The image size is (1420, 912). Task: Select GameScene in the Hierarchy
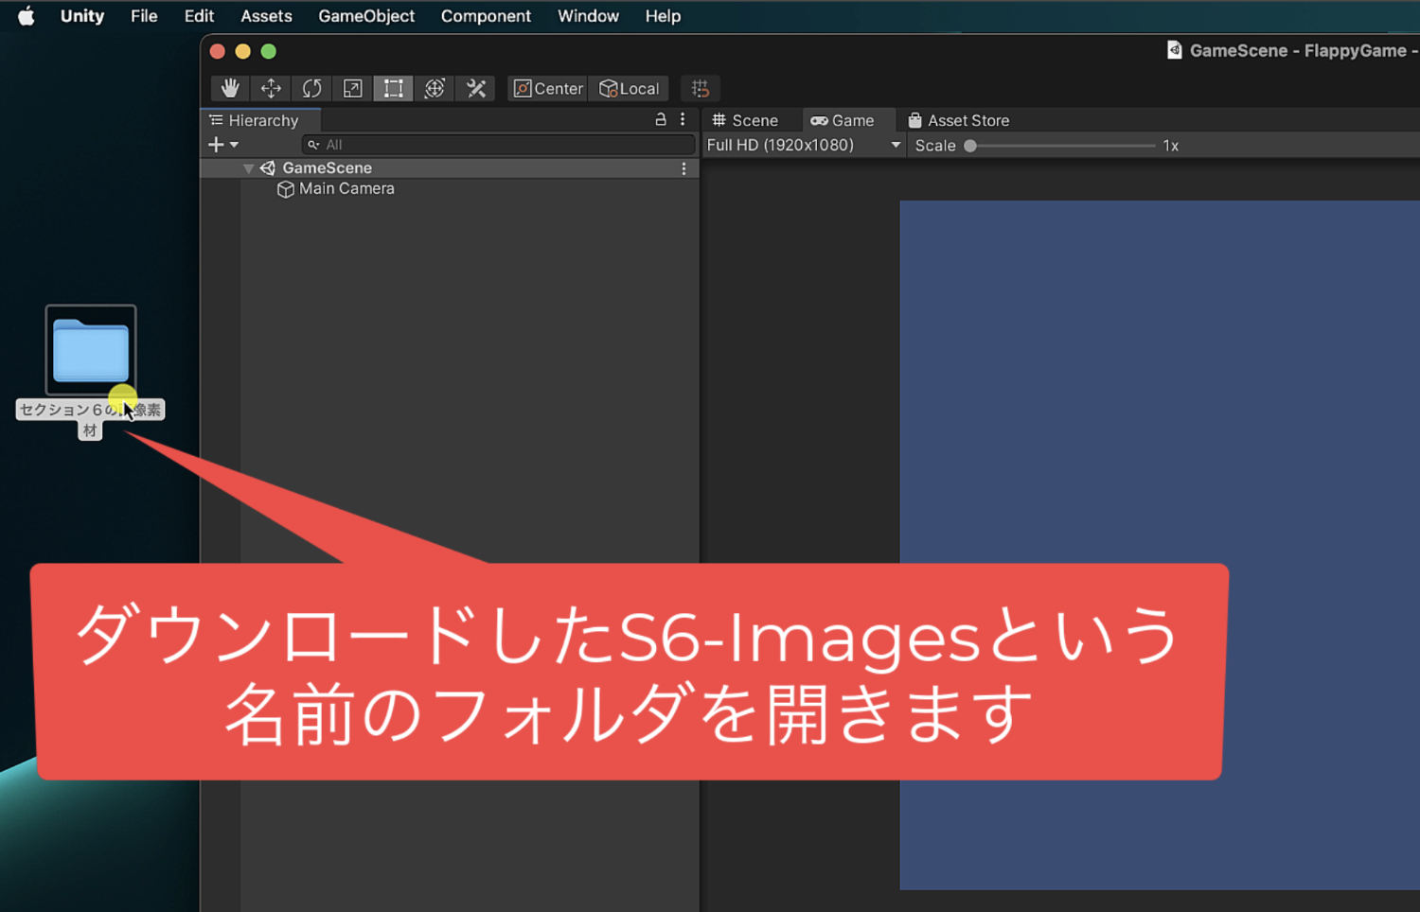(x=327, y=167)
